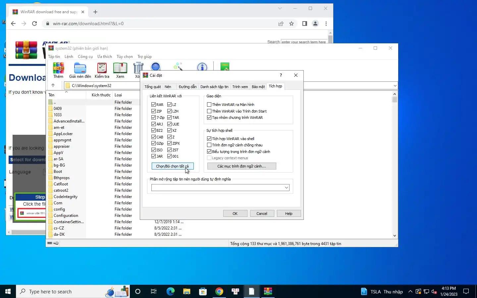Screen dimensions: 477x298
Task: Click the Chrome address bar URL
Action: (88, 24)
